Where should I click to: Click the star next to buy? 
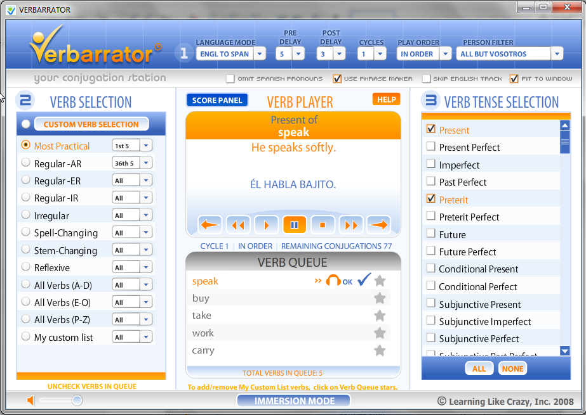pos(380,298)
